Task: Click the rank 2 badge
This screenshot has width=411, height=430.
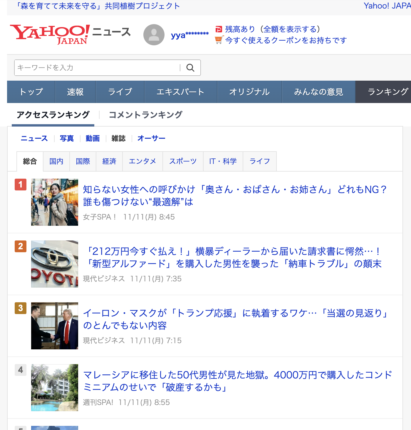Action: coord(21,246)
